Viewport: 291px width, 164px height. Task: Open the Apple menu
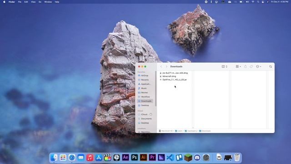coord(4,2)
